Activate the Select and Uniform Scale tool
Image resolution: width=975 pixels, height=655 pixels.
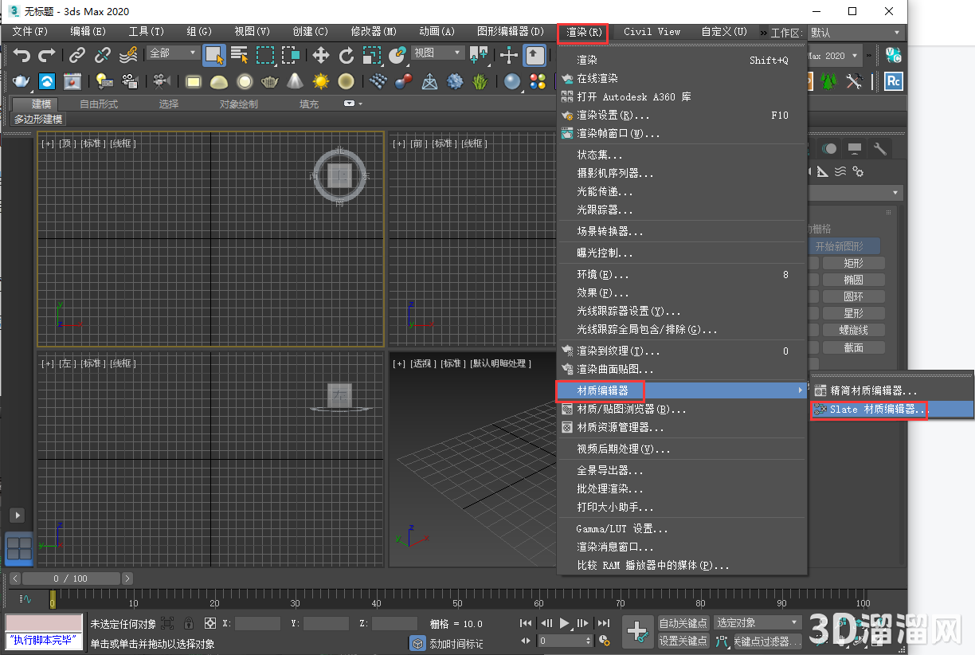click(372, 56)
